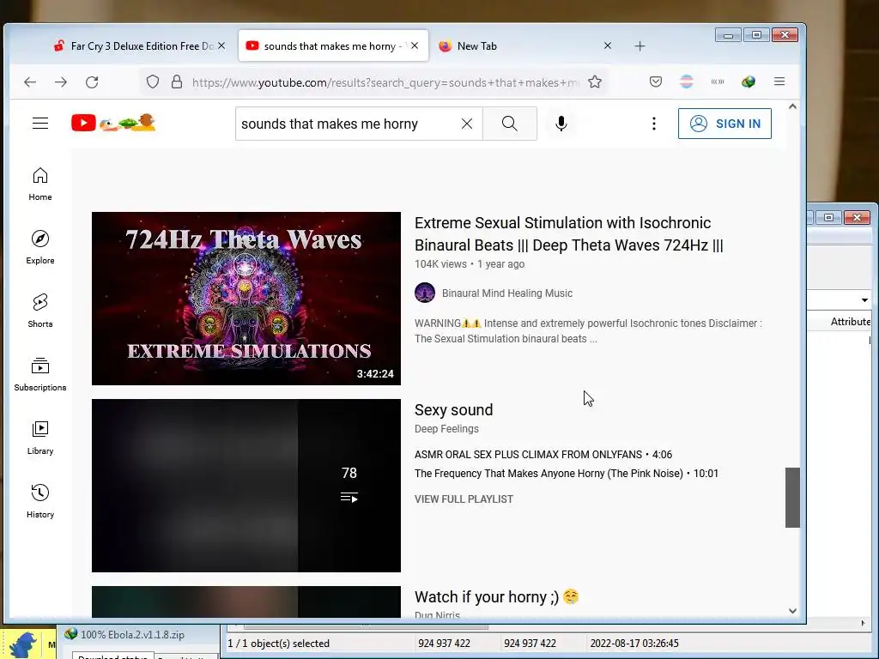Click the download manager extension toolbar icon
The height and width of the screenshot is (659, 879).
click(x=749, y=82)
